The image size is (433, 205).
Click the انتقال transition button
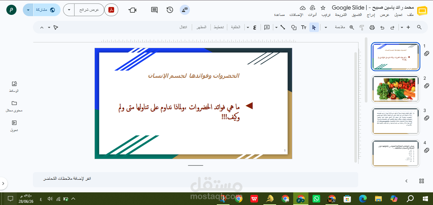[x=184, y=27]
